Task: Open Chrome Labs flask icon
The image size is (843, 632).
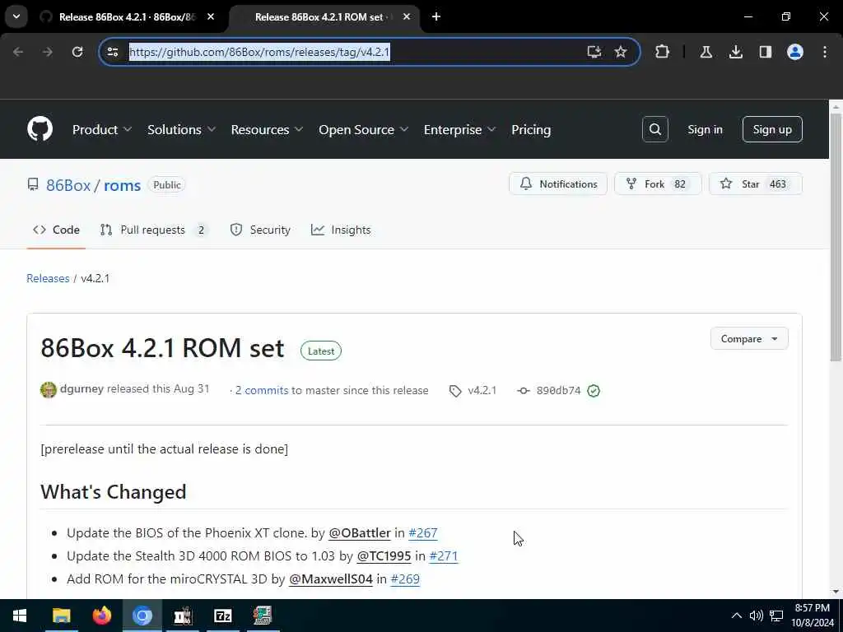Action: click(x=706, y=52)
